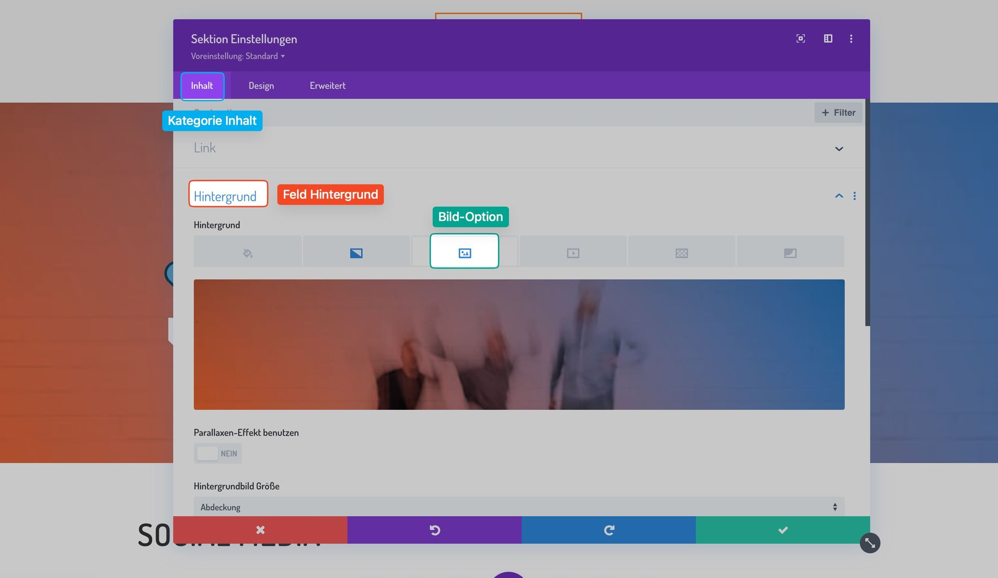Expand the Link section chevron
Screen dimensions: 998x578
pos(839,149)
